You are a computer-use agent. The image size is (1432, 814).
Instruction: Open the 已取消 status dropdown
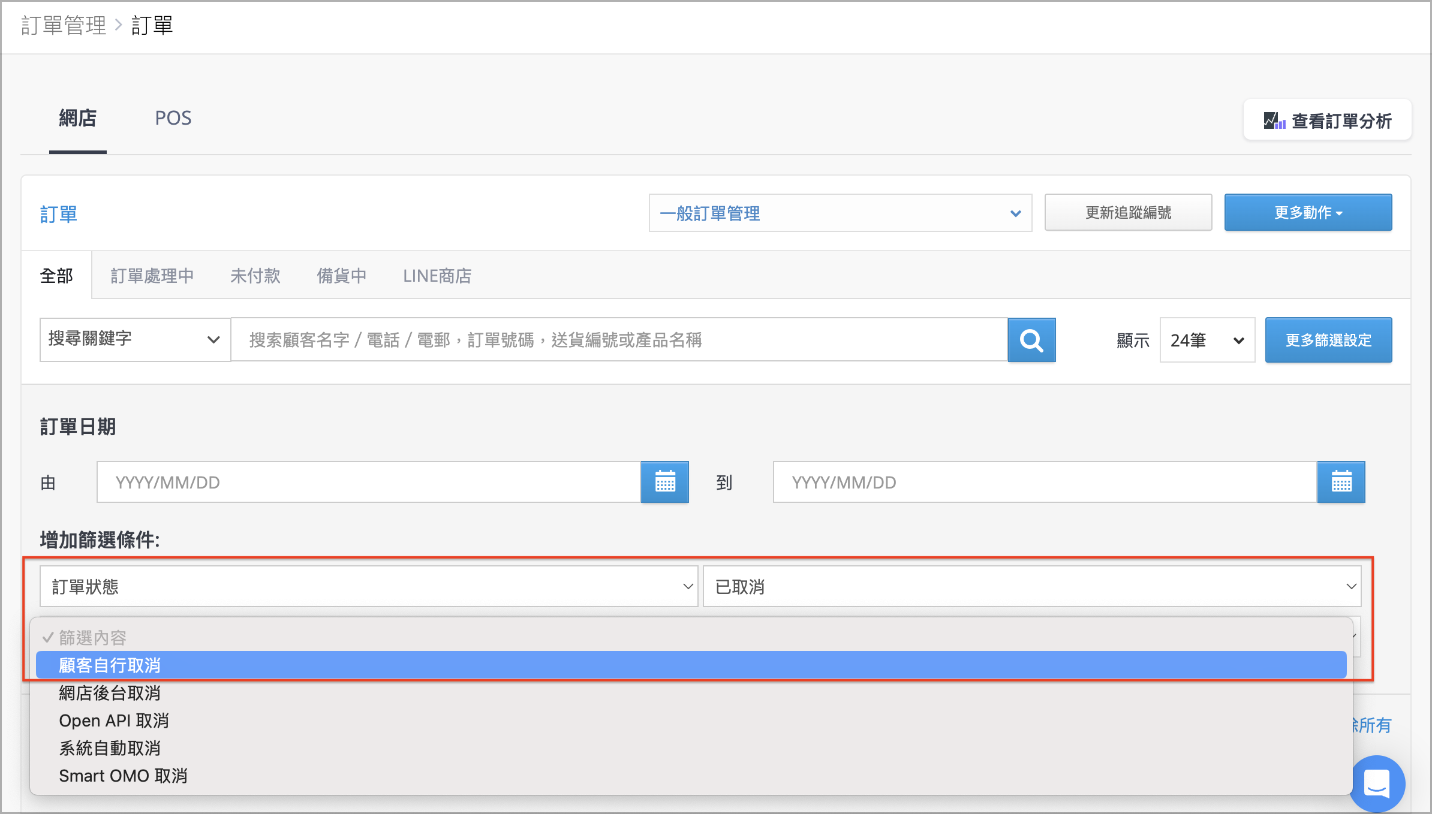[x=1032, y=586]
